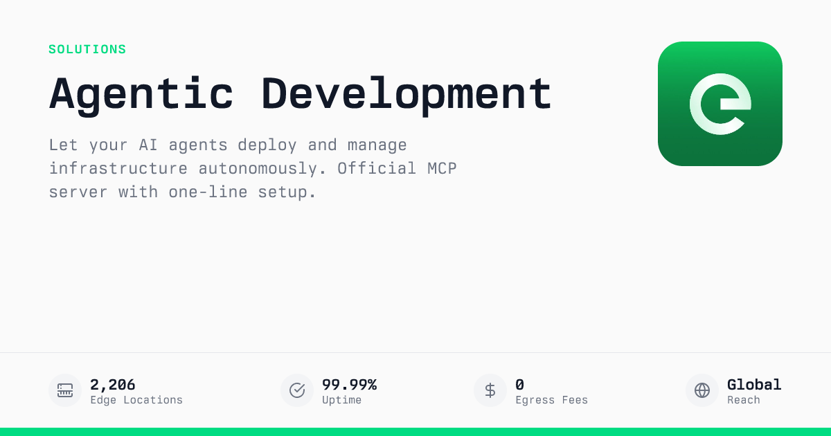Click the "Uptime" caption
This screenshot has width=831, height=436.
(x=341, y=400)
